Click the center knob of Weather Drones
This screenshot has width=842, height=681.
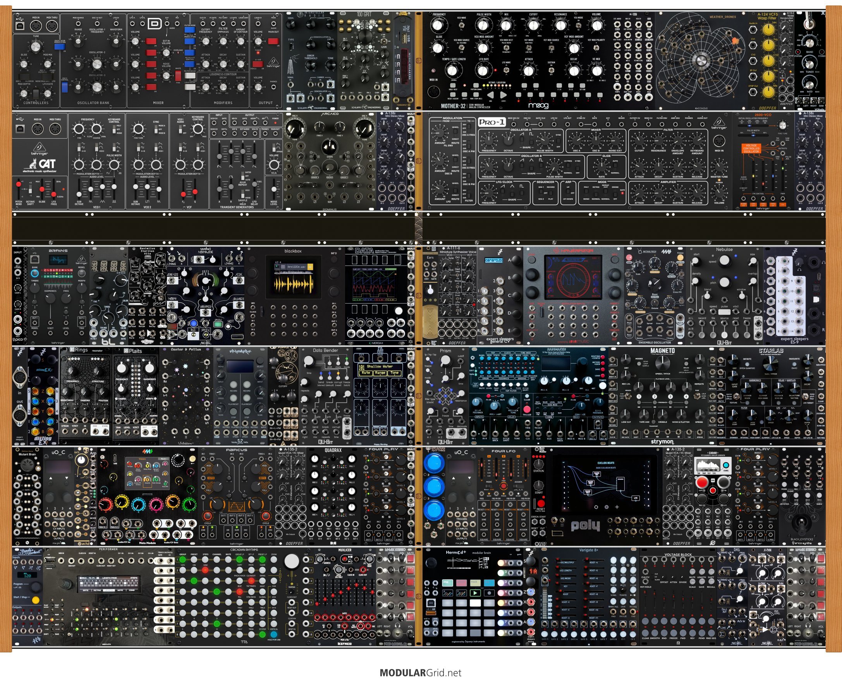(x=701, y=60)
